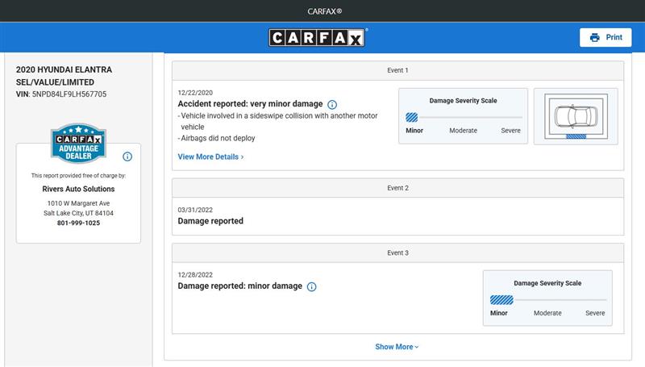Image resolution: width=645 pixels, height=367 pixels.
Task: Click the Print button with printer icon
Action: (605, 37)
